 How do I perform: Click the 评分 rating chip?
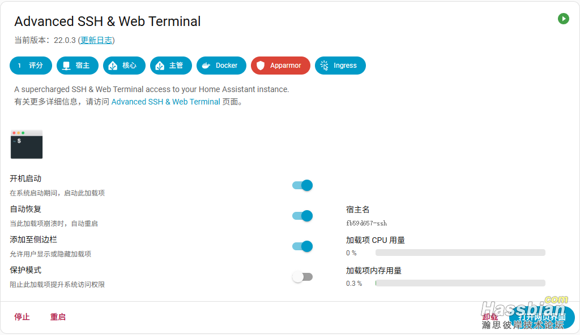tap(31, 66)
